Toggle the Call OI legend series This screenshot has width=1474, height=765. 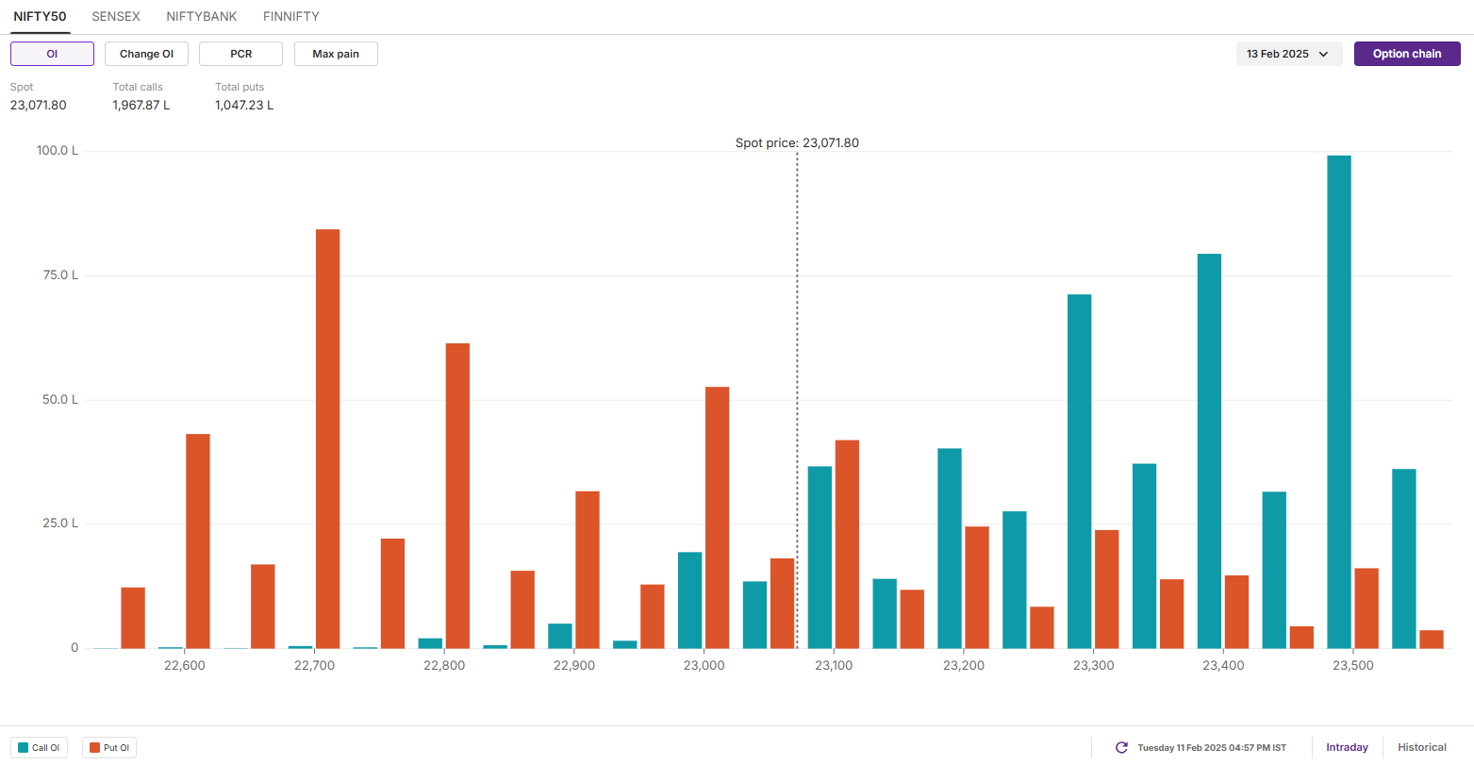tap(39, 748)
